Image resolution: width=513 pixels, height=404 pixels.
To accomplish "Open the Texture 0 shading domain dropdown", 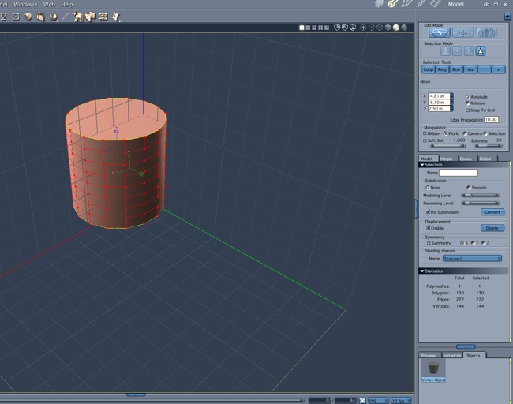I will [471, 259].
